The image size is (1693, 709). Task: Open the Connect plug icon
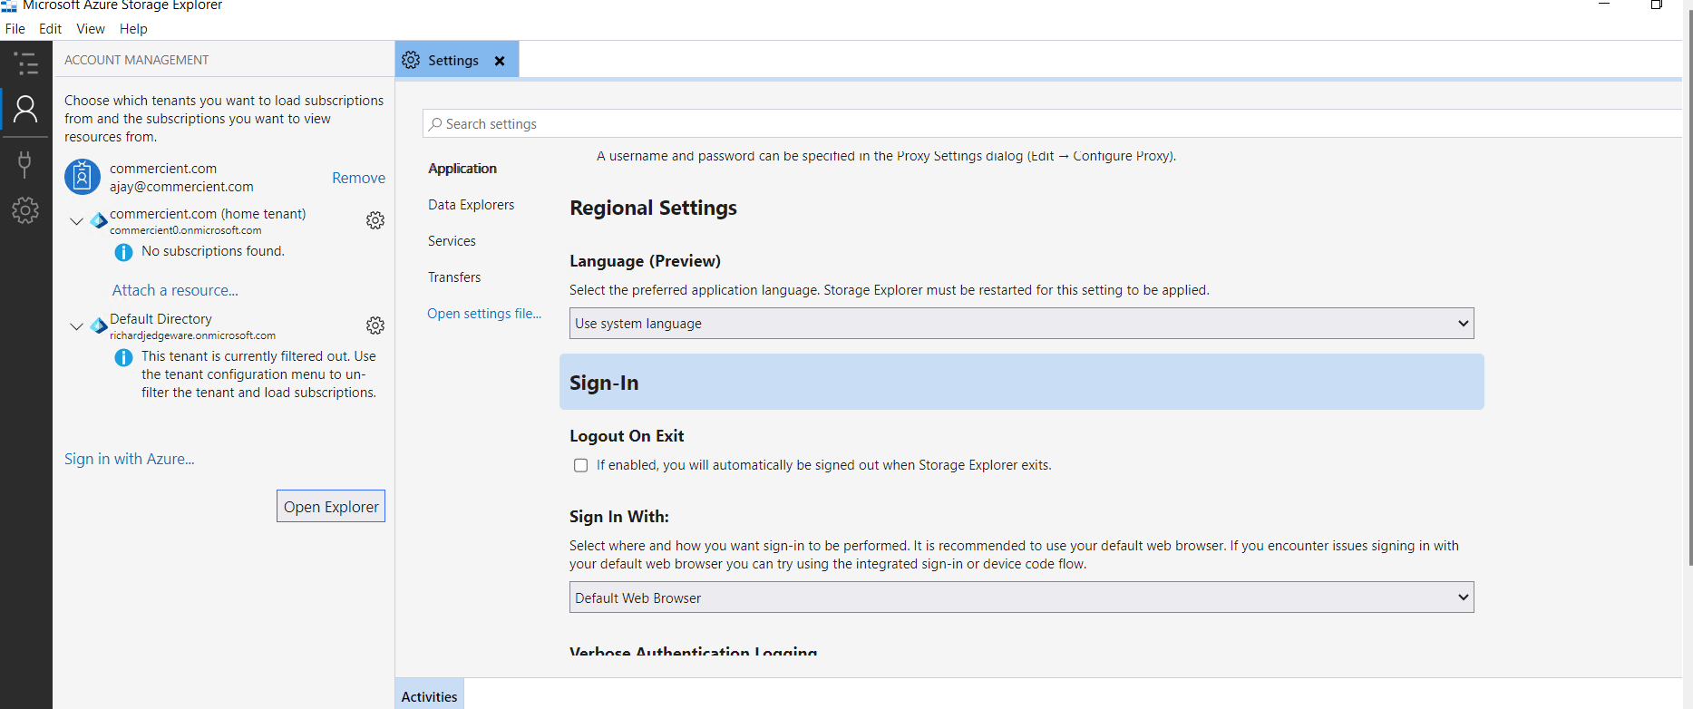point(25,163)
